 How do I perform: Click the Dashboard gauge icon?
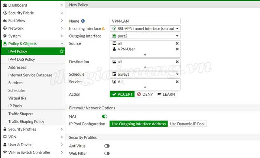(5, 5)
